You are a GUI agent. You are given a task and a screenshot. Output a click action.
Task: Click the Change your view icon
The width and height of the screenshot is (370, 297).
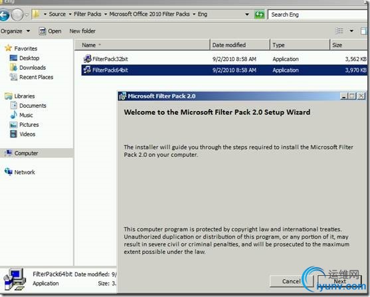coord(339,31)
